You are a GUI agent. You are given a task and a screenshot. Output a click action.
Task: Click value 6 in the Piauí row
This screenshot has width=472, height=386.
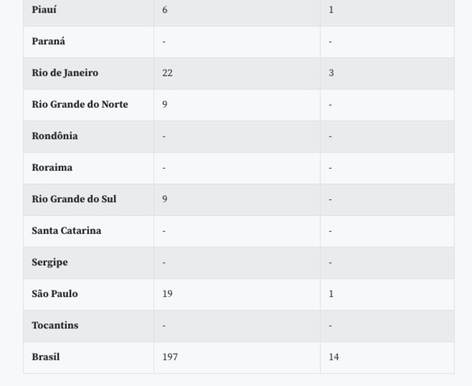click(x=165, y=10)
